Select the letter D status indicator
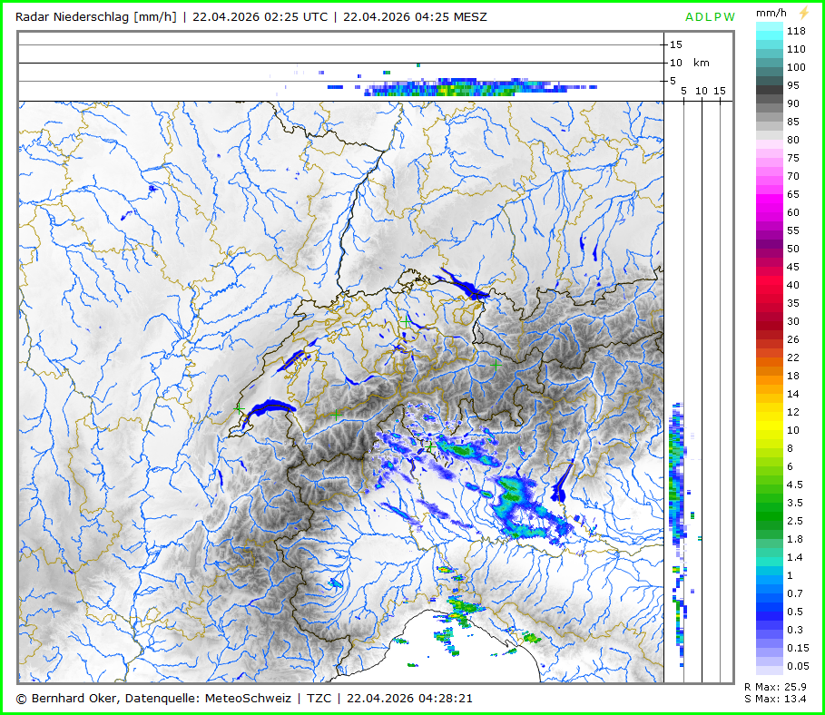Viewport: 825px width, 715px height. pyautogui.click(x=701, y=17)
